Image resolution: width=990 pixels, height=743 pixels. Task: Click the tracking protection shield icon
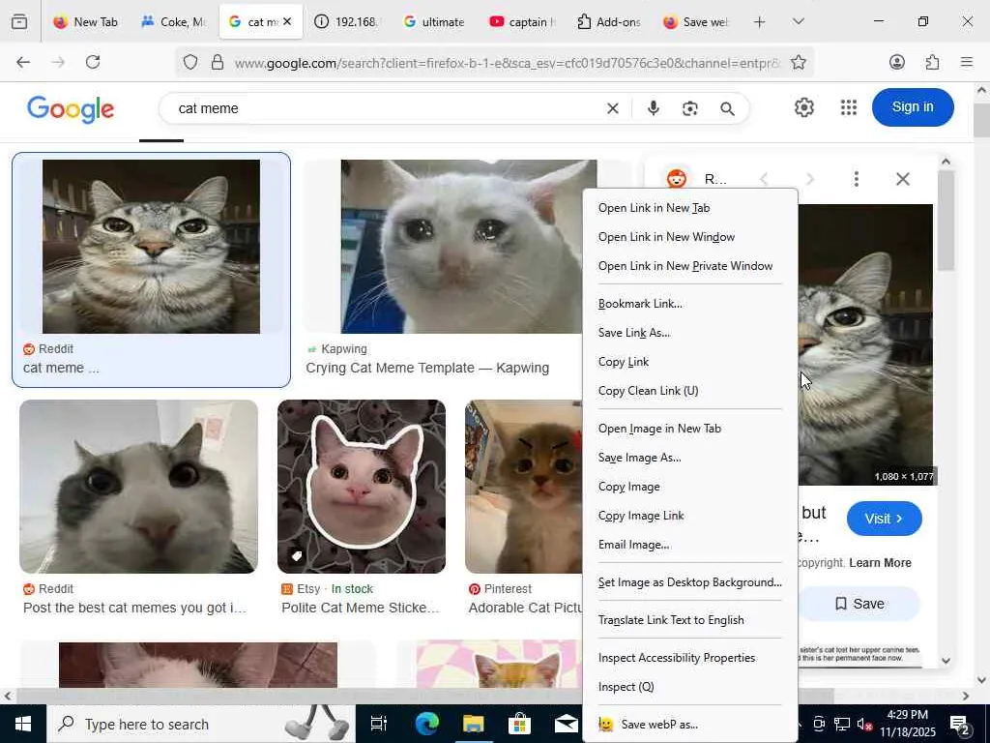point(190,62)
